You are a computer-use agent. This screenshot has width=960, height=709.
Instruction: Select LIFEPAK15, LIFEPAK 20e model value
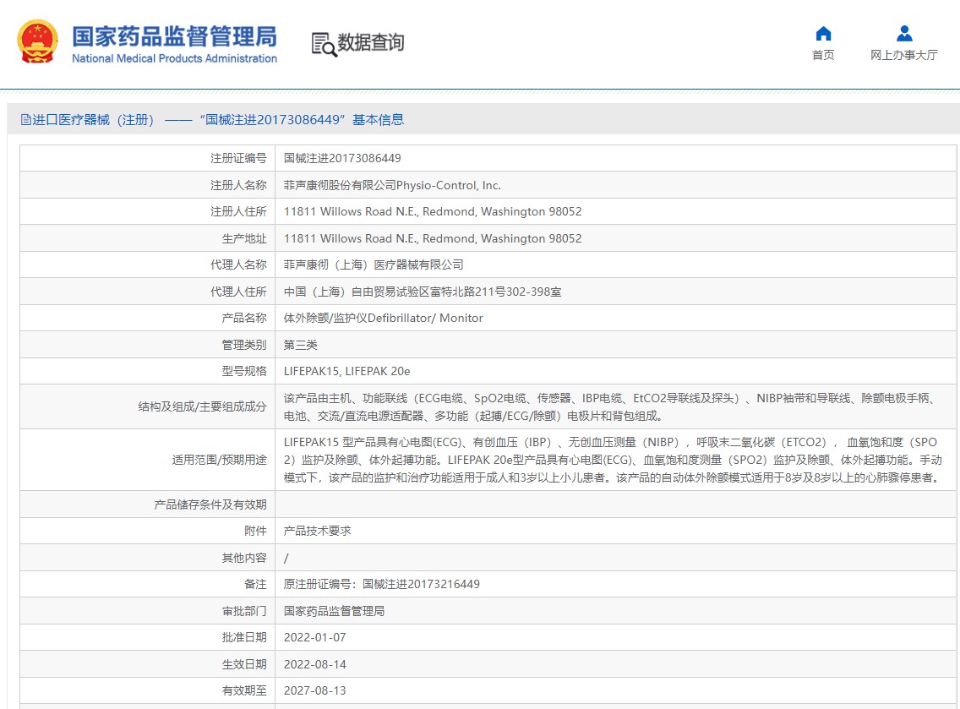point(346,371)
